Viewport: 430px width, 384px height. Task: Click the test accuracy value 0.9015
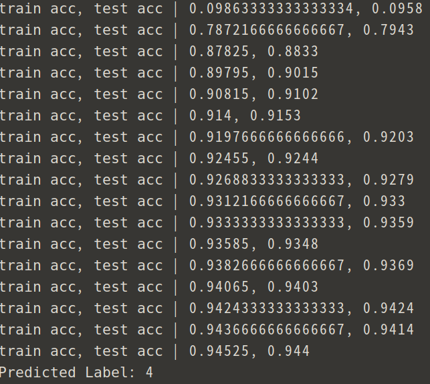(293, 73)
